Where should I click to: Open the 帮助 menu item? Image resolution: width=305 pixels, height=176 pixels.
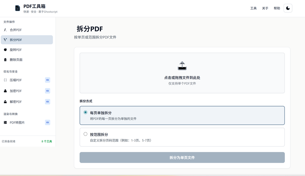(277, 8)
